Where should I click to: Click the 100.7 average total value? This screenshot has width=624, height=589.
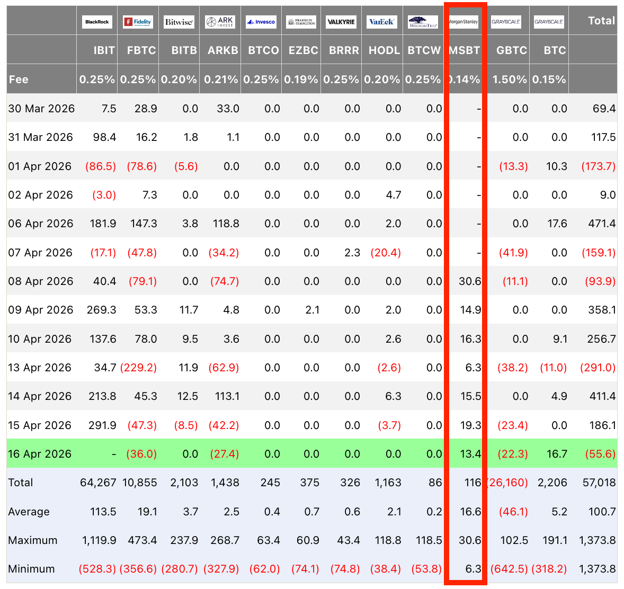point(602,511)
